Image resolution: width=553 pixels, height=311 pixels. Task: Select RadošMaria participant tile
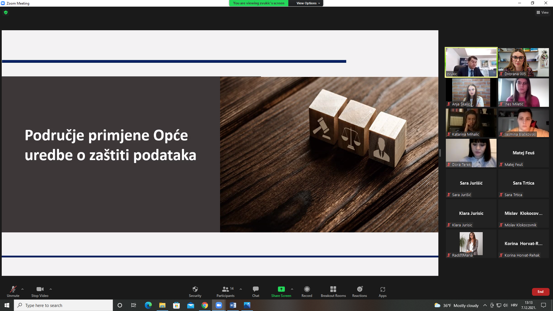coord(471,244)
